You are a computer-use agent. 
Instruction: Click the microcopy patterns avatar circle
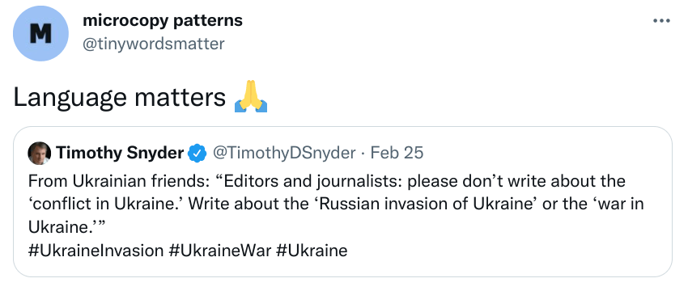(40, 33)
